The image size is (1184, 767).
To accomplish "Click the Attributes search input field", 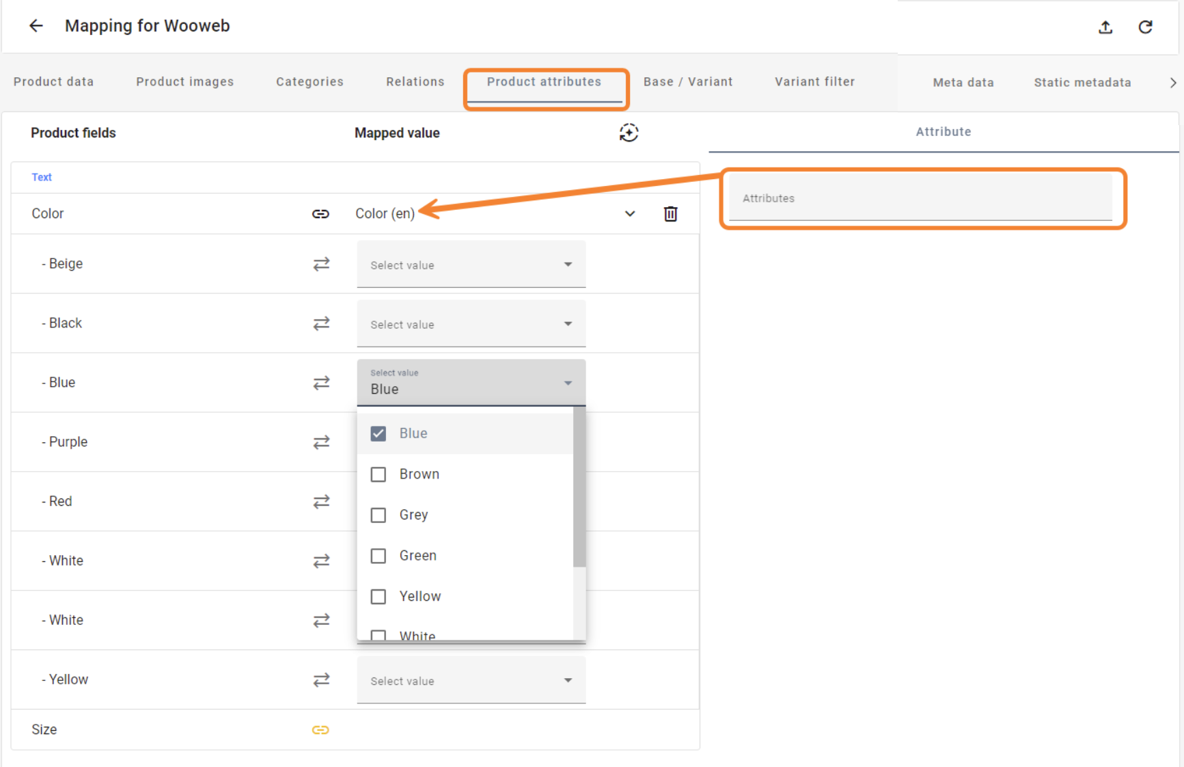I will pos(920,198).
